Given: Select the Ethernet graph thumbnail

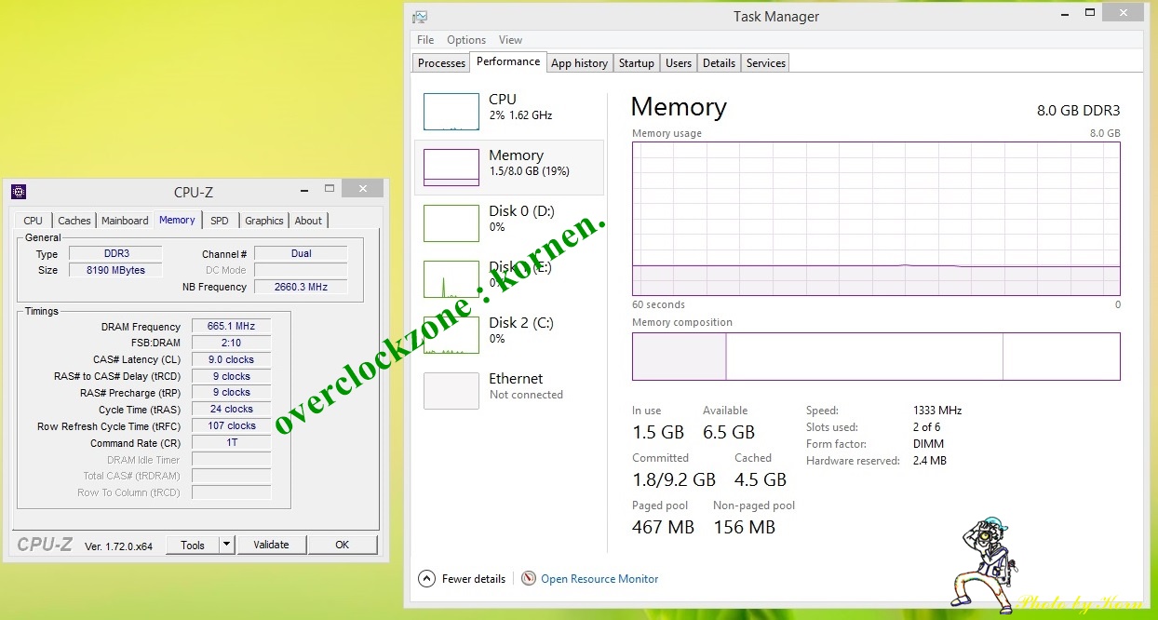Looking at the screenshot, I should click(451, 390).
